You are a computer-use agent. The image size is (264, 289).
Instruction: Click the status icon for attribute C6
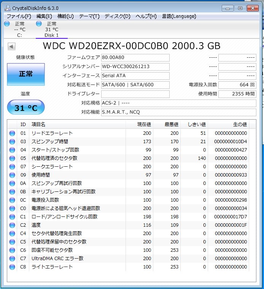(x=12, y=250)
